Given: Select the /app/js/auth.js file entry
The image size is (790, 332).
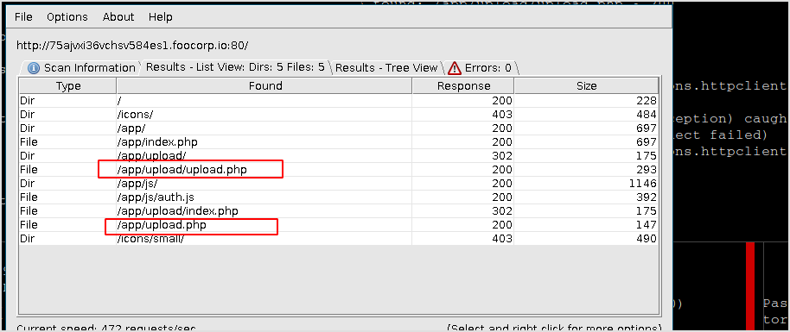Looking at the screenshot, I should tap(339, 197).
